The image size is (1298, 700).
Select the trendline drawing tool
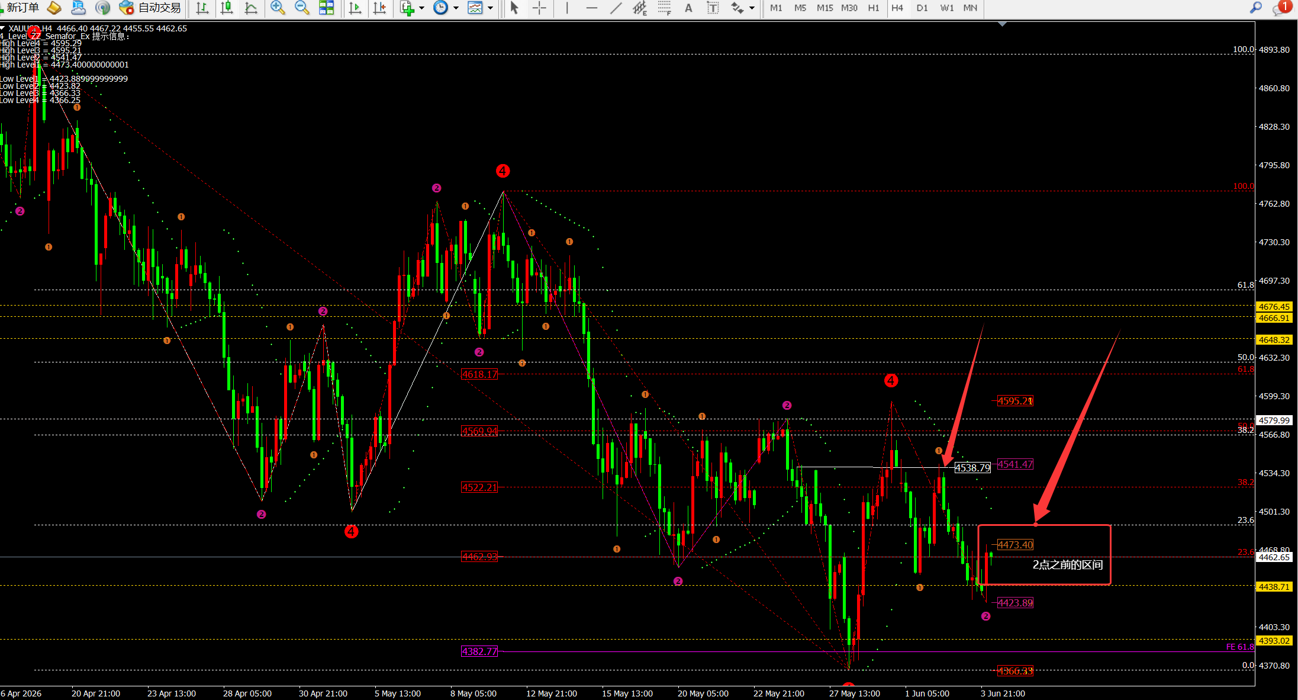click(x=616, y=8)
